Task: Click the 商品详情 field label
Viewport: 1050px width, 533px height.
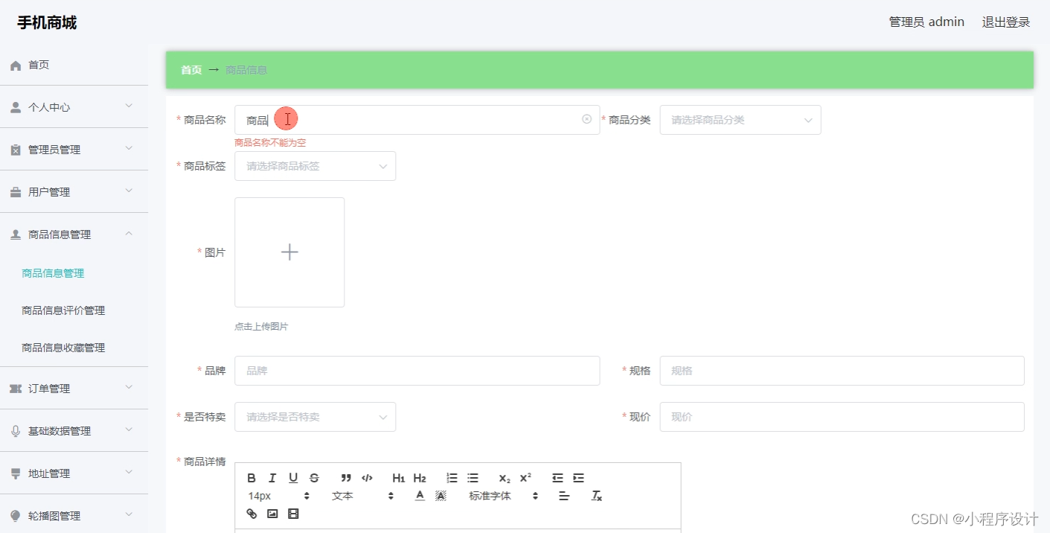Action: coord(205,462)
